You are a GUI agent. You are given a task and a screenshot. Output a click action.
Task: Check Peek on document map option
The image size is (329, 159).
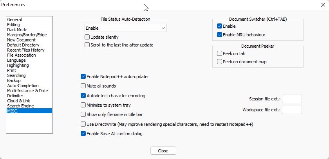pos(219,62)
